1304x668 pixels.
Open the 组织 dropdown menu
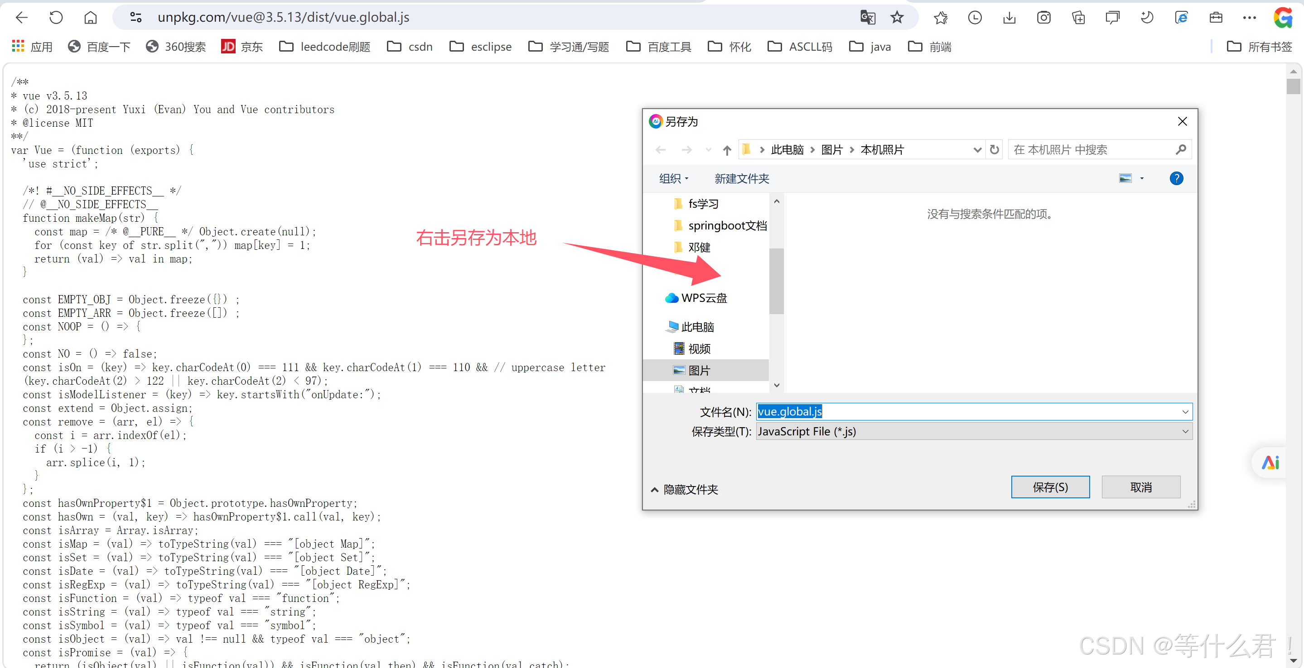click(674, 178)
